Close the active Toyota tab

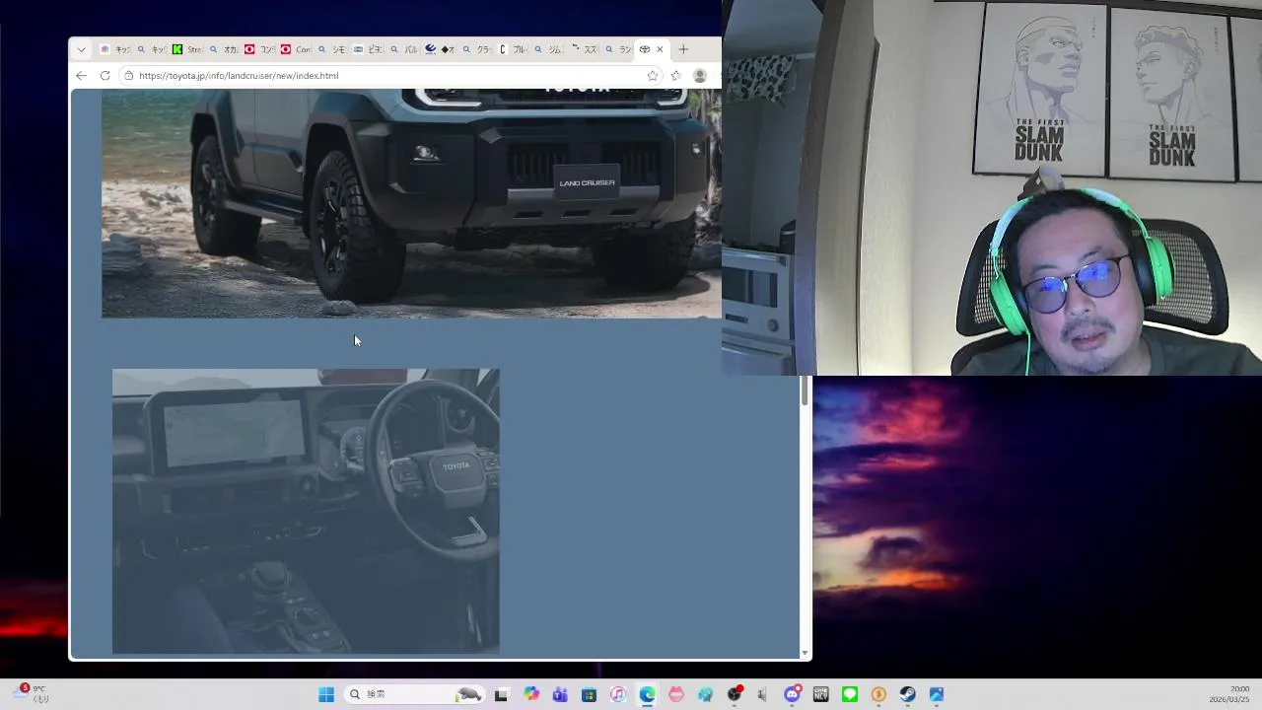point(660,49)
